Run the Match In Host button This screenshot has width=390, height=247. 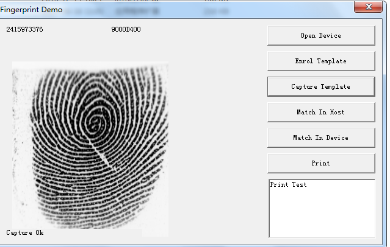[321, 112]
